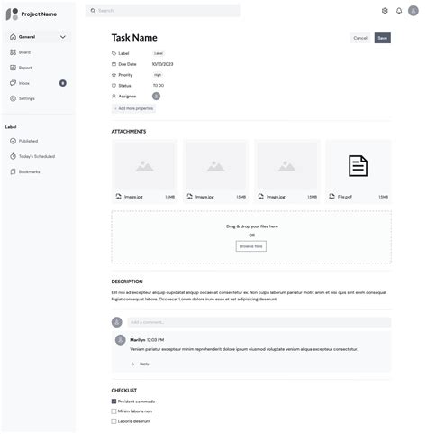Click Add more properties

133,108
